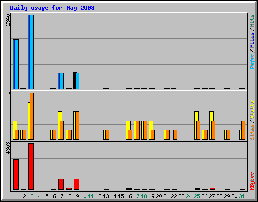258x202 pixels.
Task: Click day label 15 on the x-axis
Action: [x=121, y=196]
